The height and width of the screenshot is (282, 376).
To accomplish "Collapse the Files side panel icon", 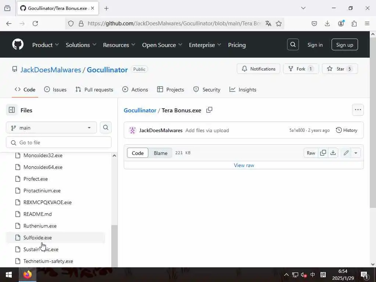I will coord(12,110).
